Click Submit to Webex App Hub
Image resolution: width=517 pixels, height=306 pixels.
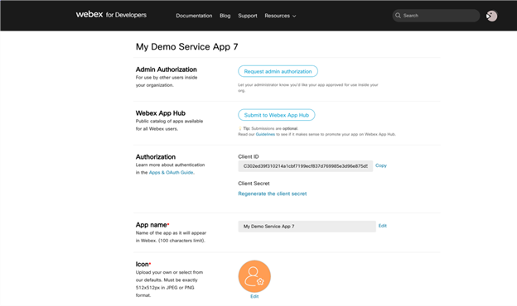(276, 115)
